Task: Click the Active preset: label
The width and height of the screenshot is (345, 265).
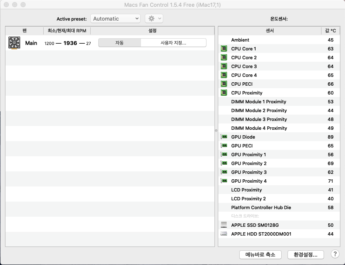Action: 71,19
